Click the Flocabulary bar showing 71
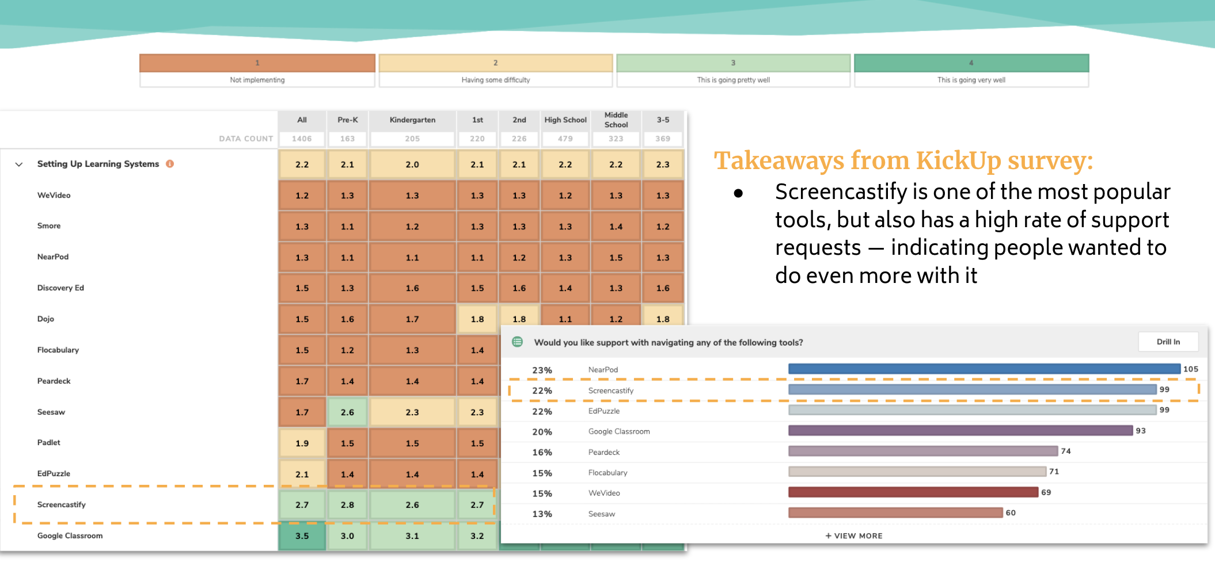The height and width of the screenshot is (582, 1215). coord(917,472)
